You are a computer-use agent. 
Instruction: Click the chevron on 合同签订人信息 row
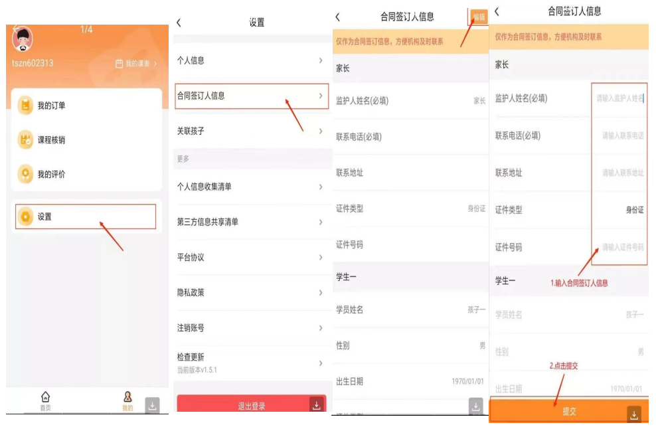[321, 96]
